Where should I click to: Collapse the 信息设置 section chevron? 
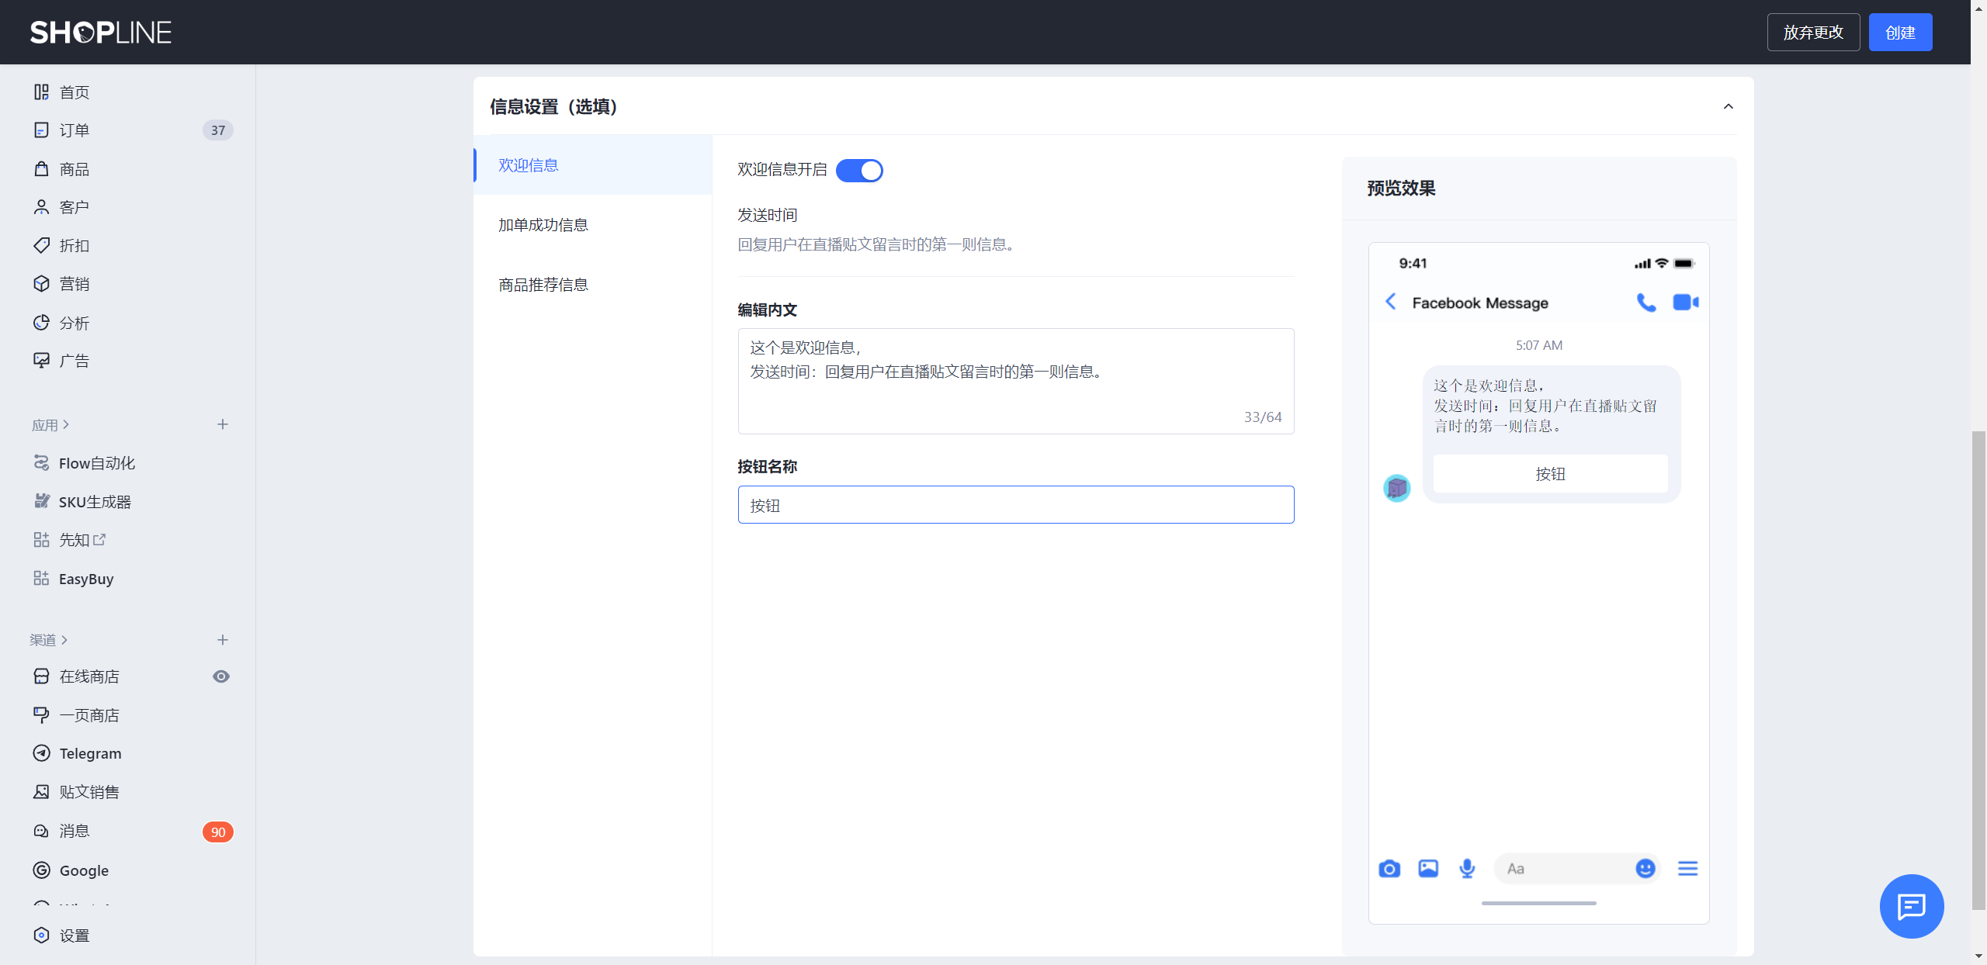pos(1729,106)
